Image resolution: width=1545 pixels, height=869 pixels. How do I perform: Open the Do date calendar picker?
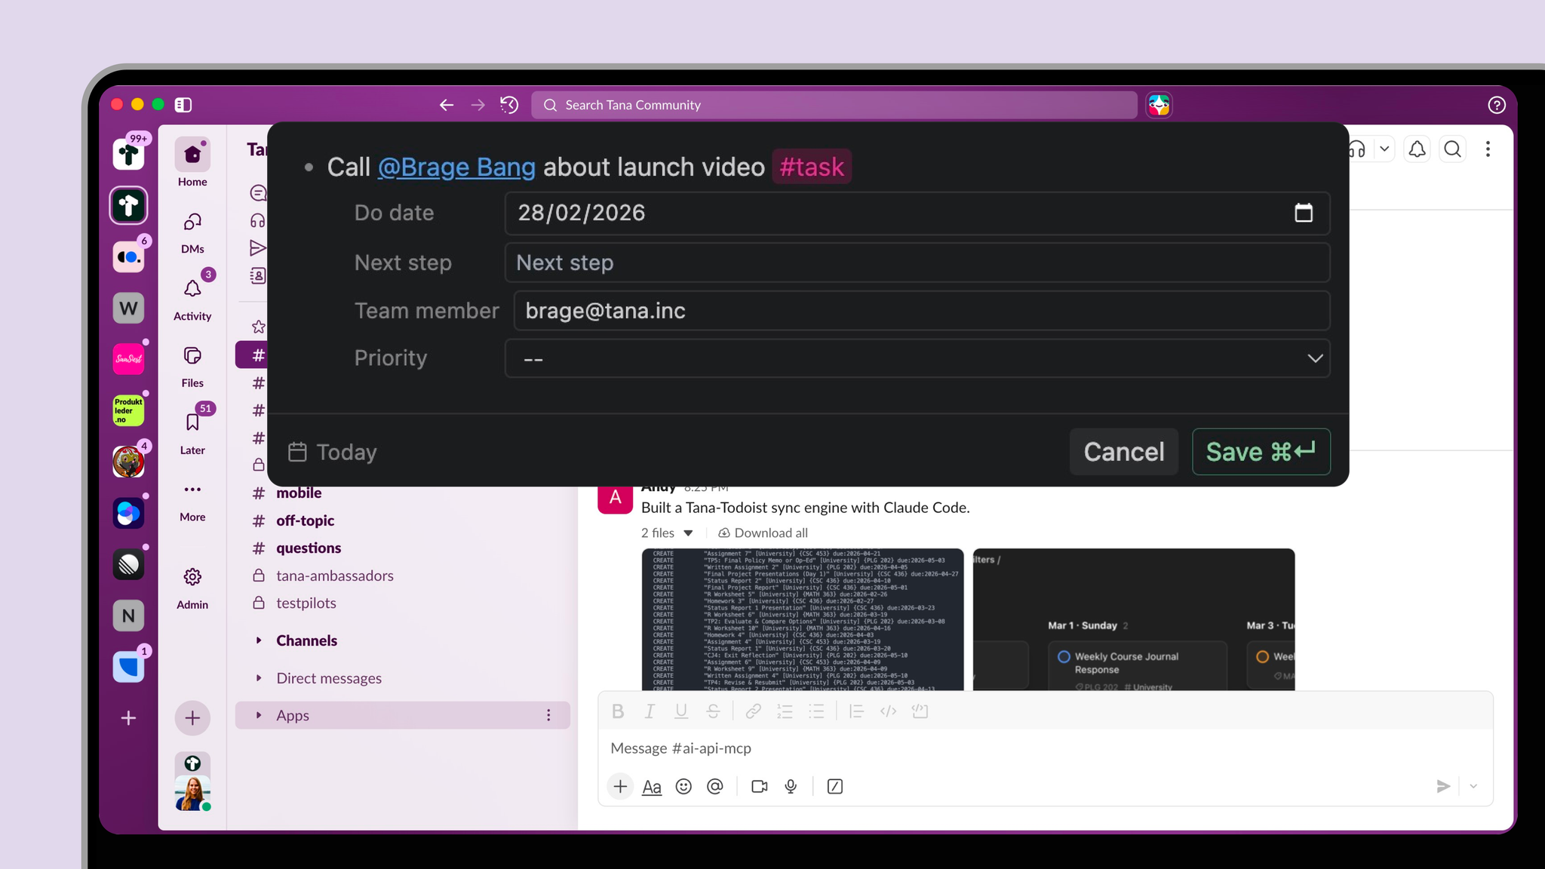[1303, 213]
